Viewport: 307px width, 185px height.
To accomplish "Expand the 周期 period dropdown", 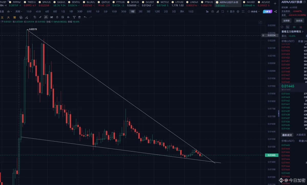I will (x=18, y=12).
